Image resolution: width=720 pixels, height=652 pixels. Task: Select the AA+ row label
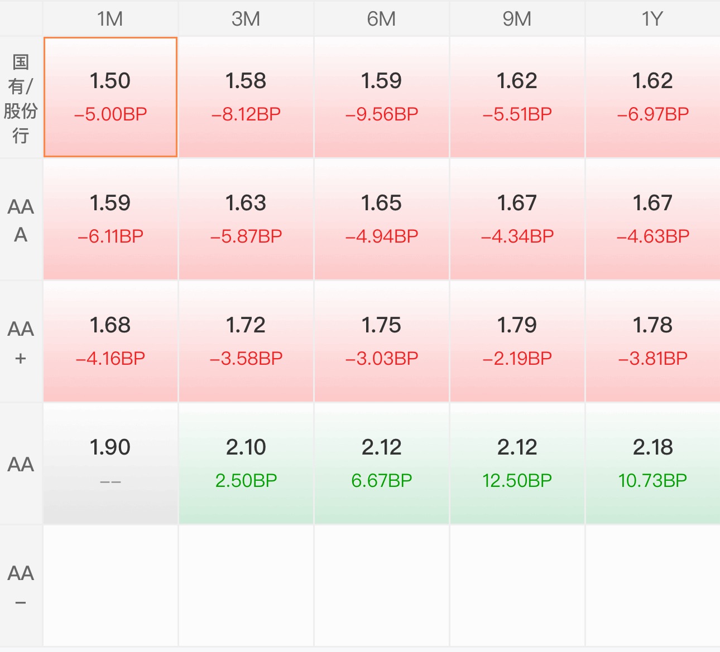tap(21, 342)
